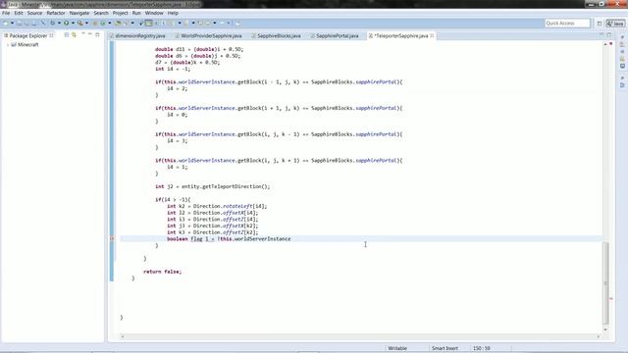Open the Source menu
This screenshot has width=628, height=353.
tap(34, 13)
